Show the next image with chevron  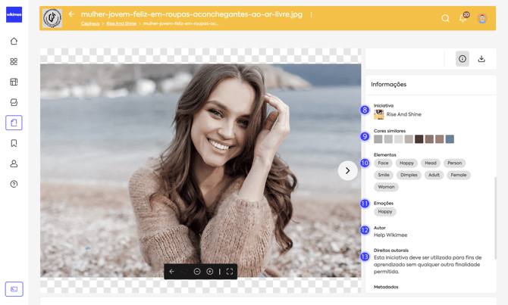[347, 170]
